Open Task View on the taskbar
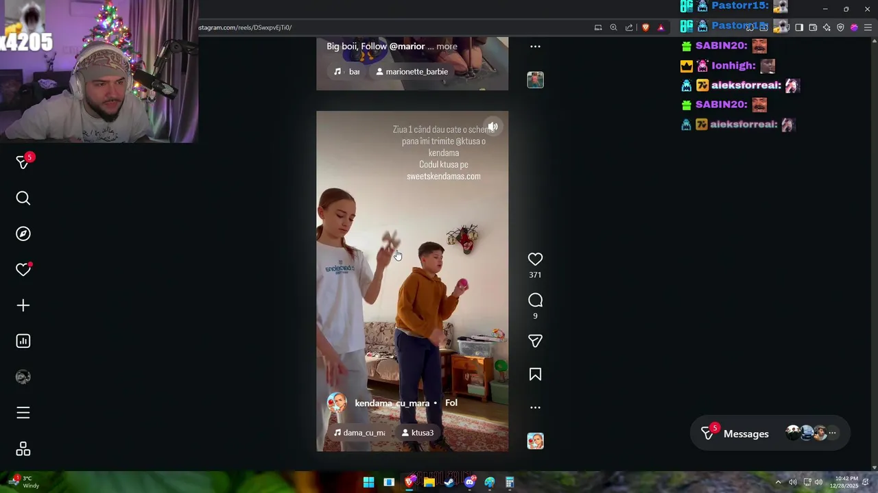878x493 pixels. 389,482
